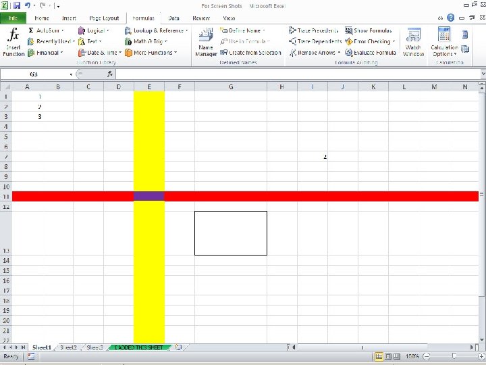Click the macro recording icon in status bar
Screen dimensions: 486x365
[x=31, y=357]
